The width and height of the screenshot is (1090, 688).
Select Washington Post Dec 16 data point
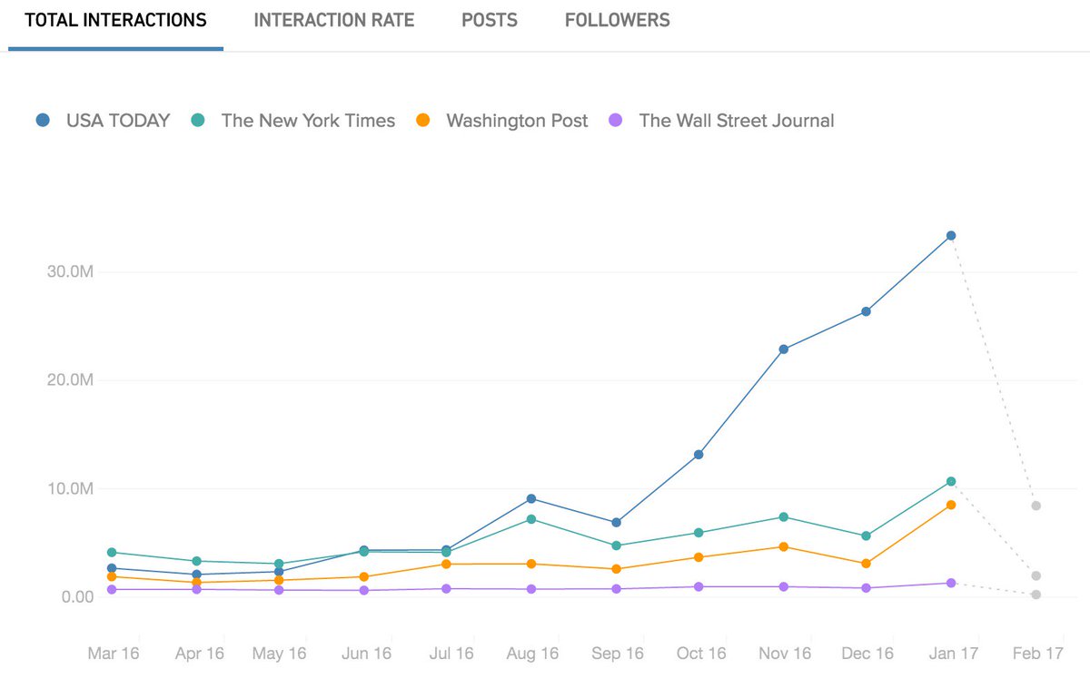pos(867,564)
